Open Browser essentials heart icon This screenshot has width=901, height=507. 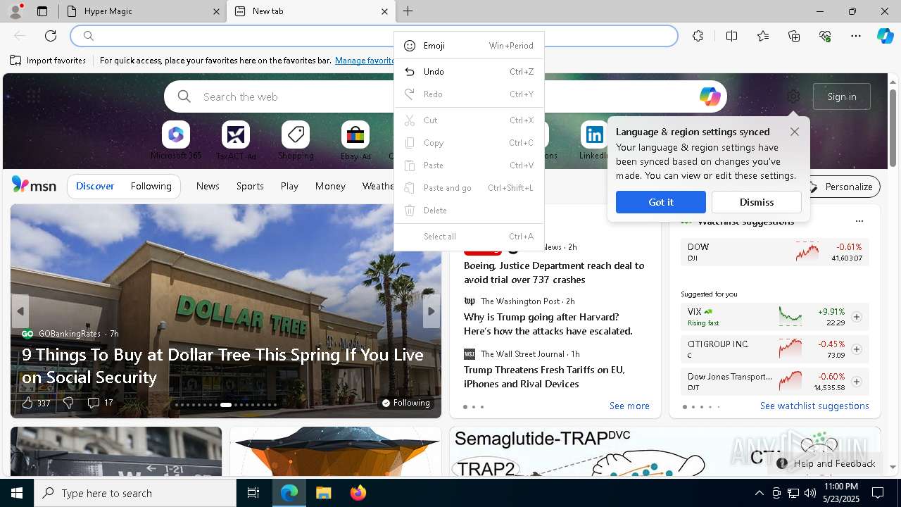coord(825,36)
